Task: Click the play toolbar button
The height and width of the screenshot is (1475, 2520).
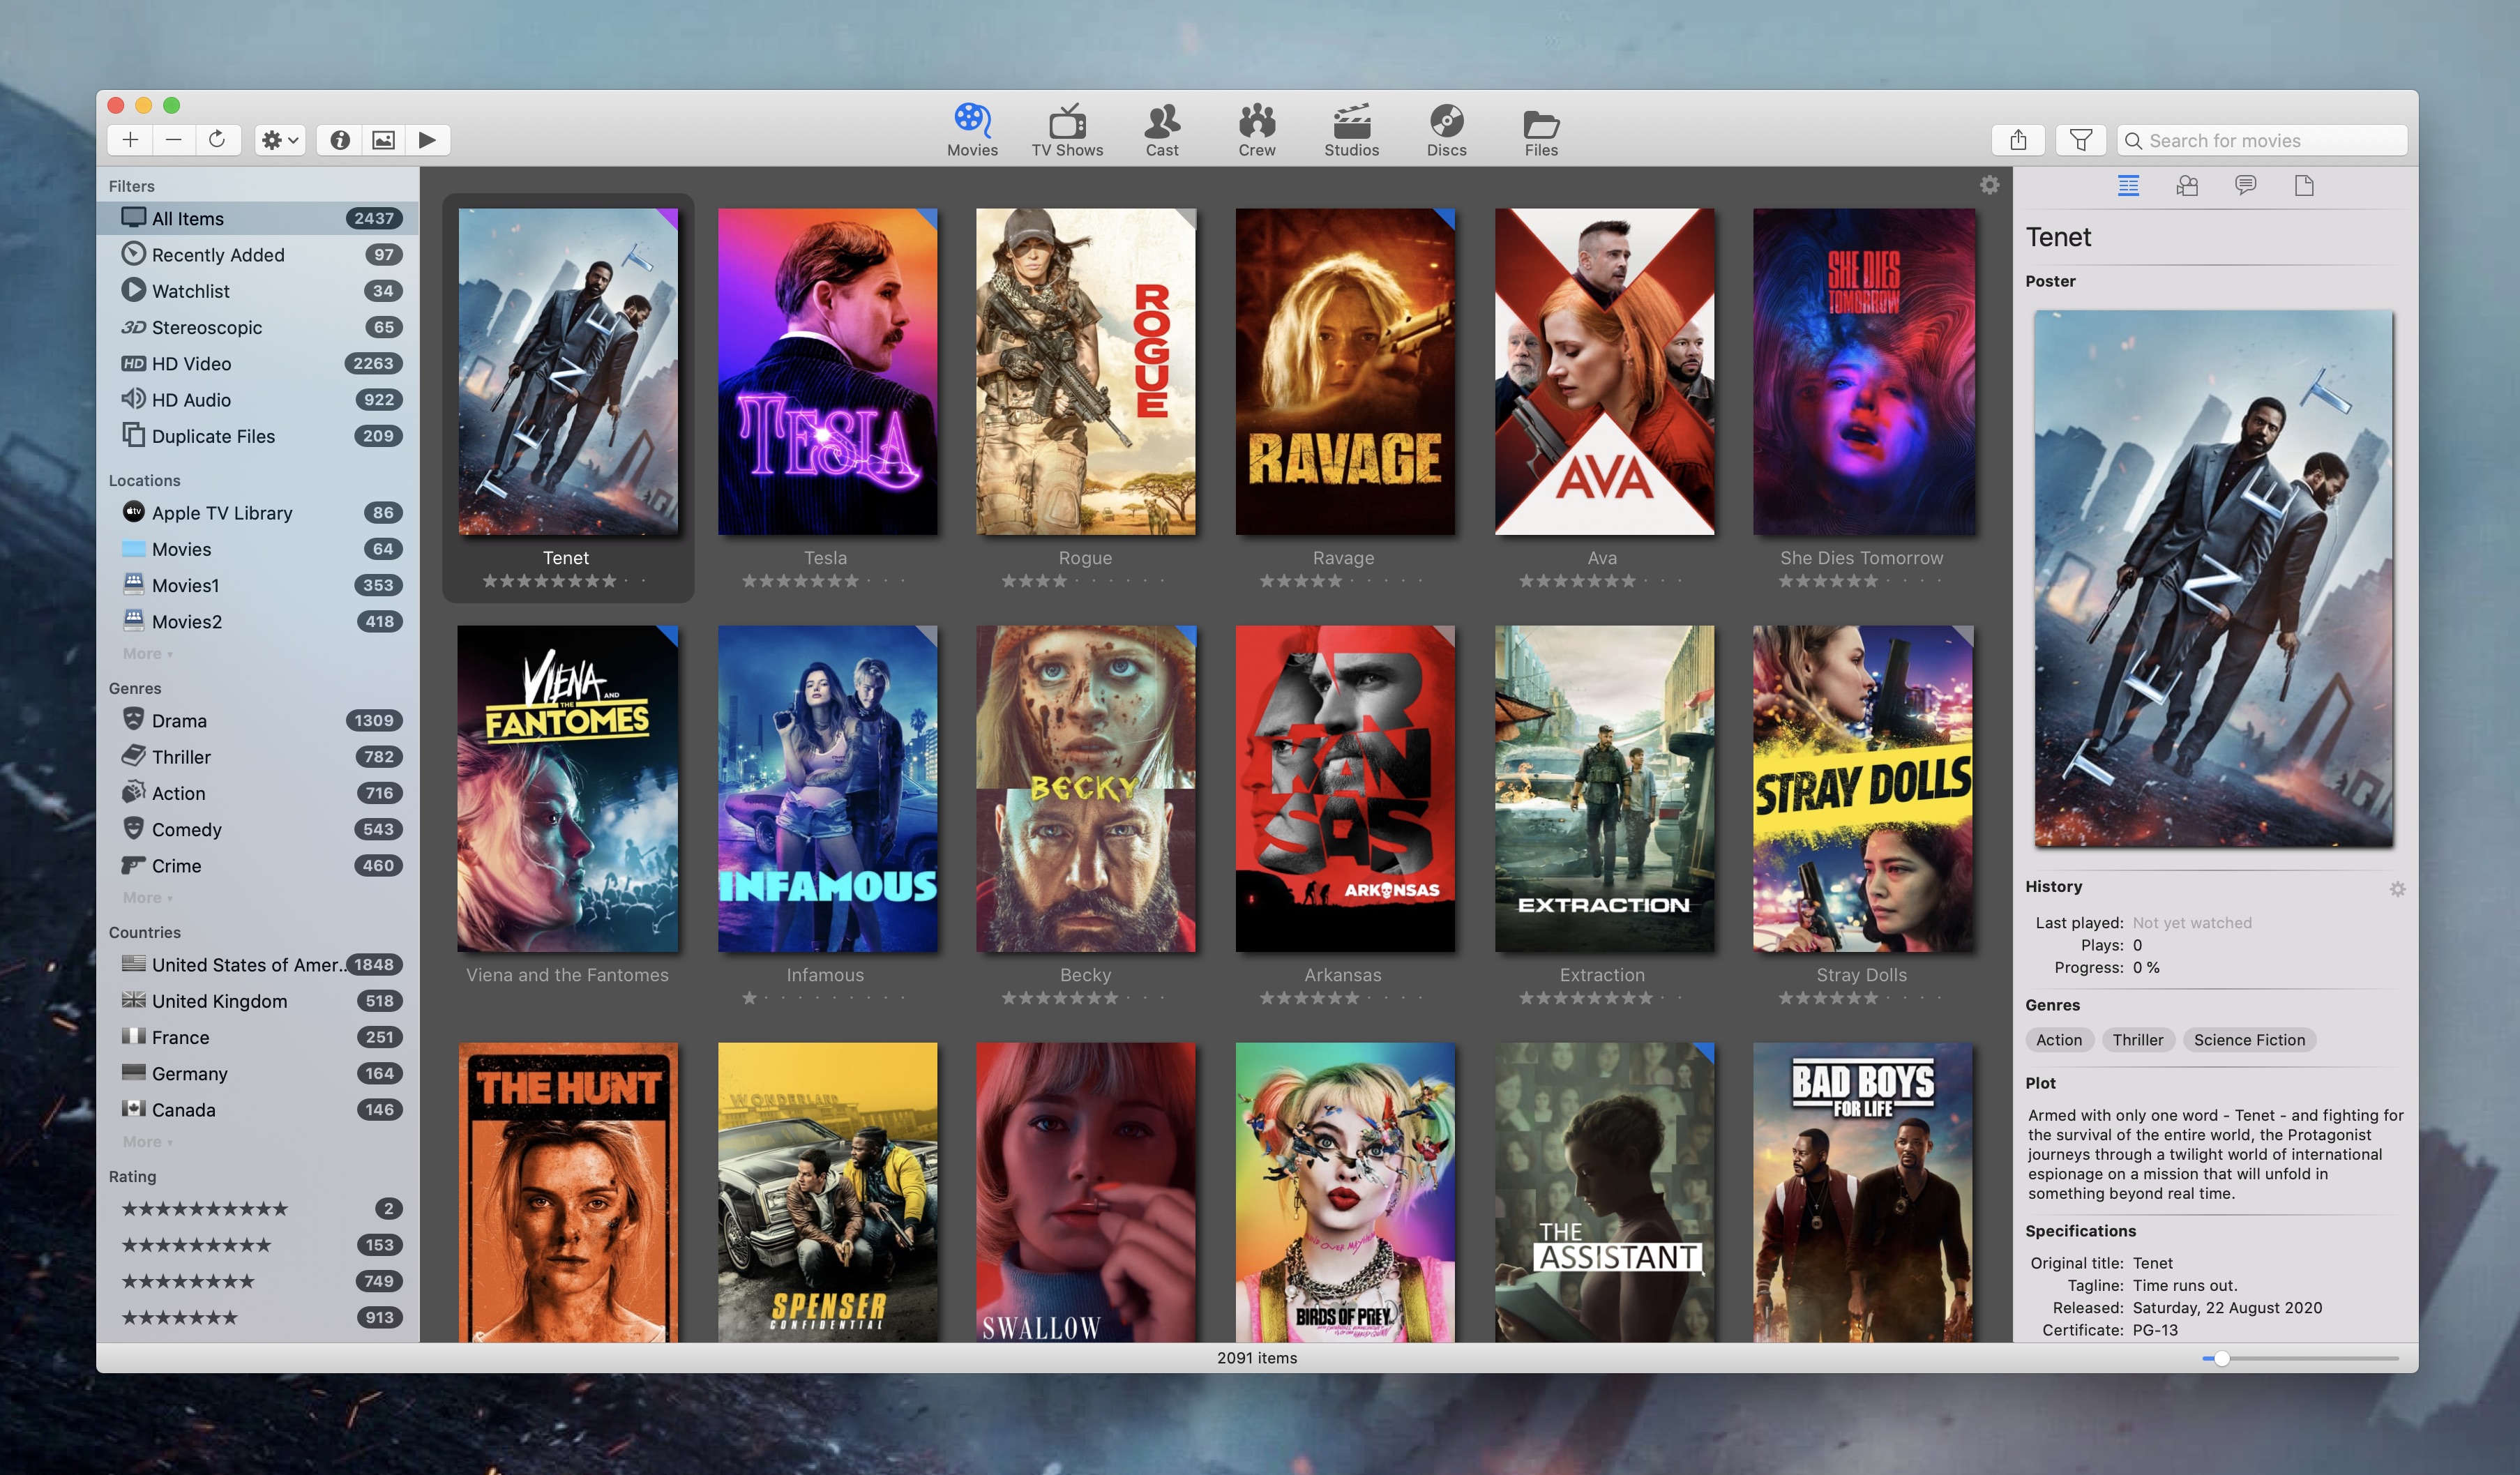Action: (x=427, y=140)
